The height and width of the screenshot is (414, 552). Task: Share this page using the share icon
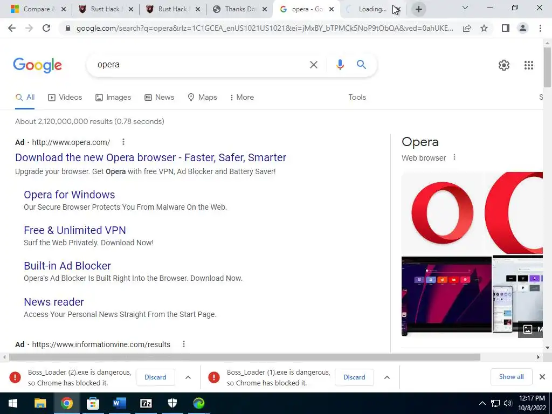[x=467, y=28]
